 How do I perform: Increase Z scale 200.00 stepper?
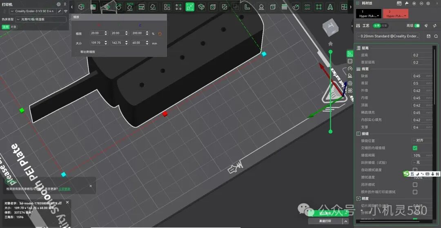click(147, 32)
